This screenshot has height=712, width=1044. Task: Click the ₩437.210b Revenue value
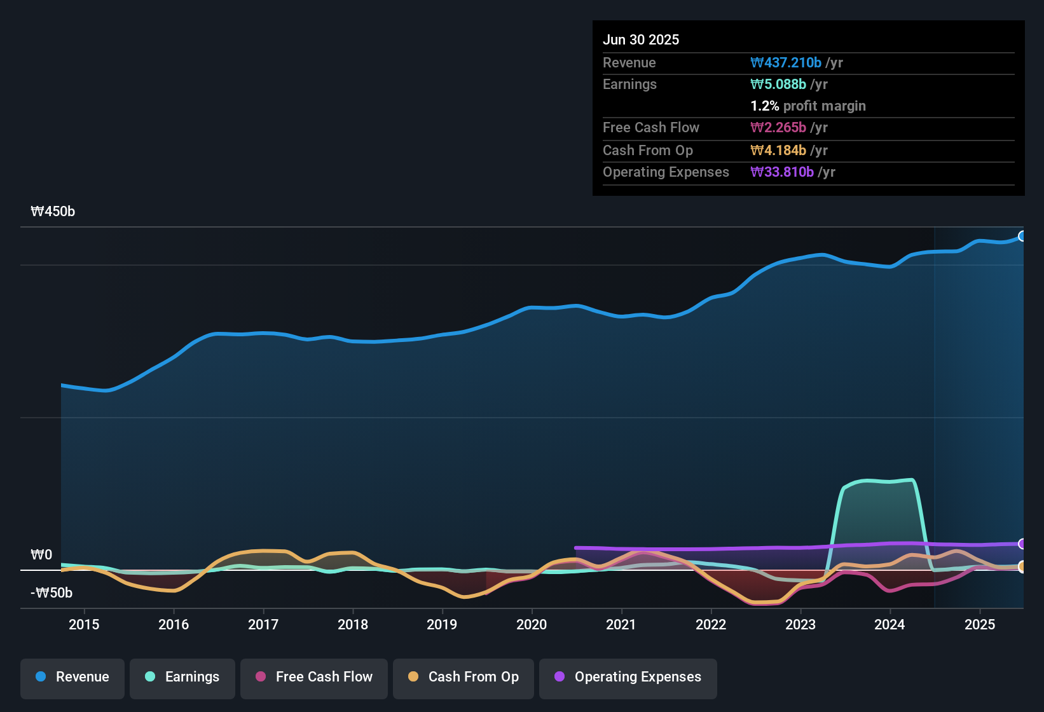pos(786,62)
